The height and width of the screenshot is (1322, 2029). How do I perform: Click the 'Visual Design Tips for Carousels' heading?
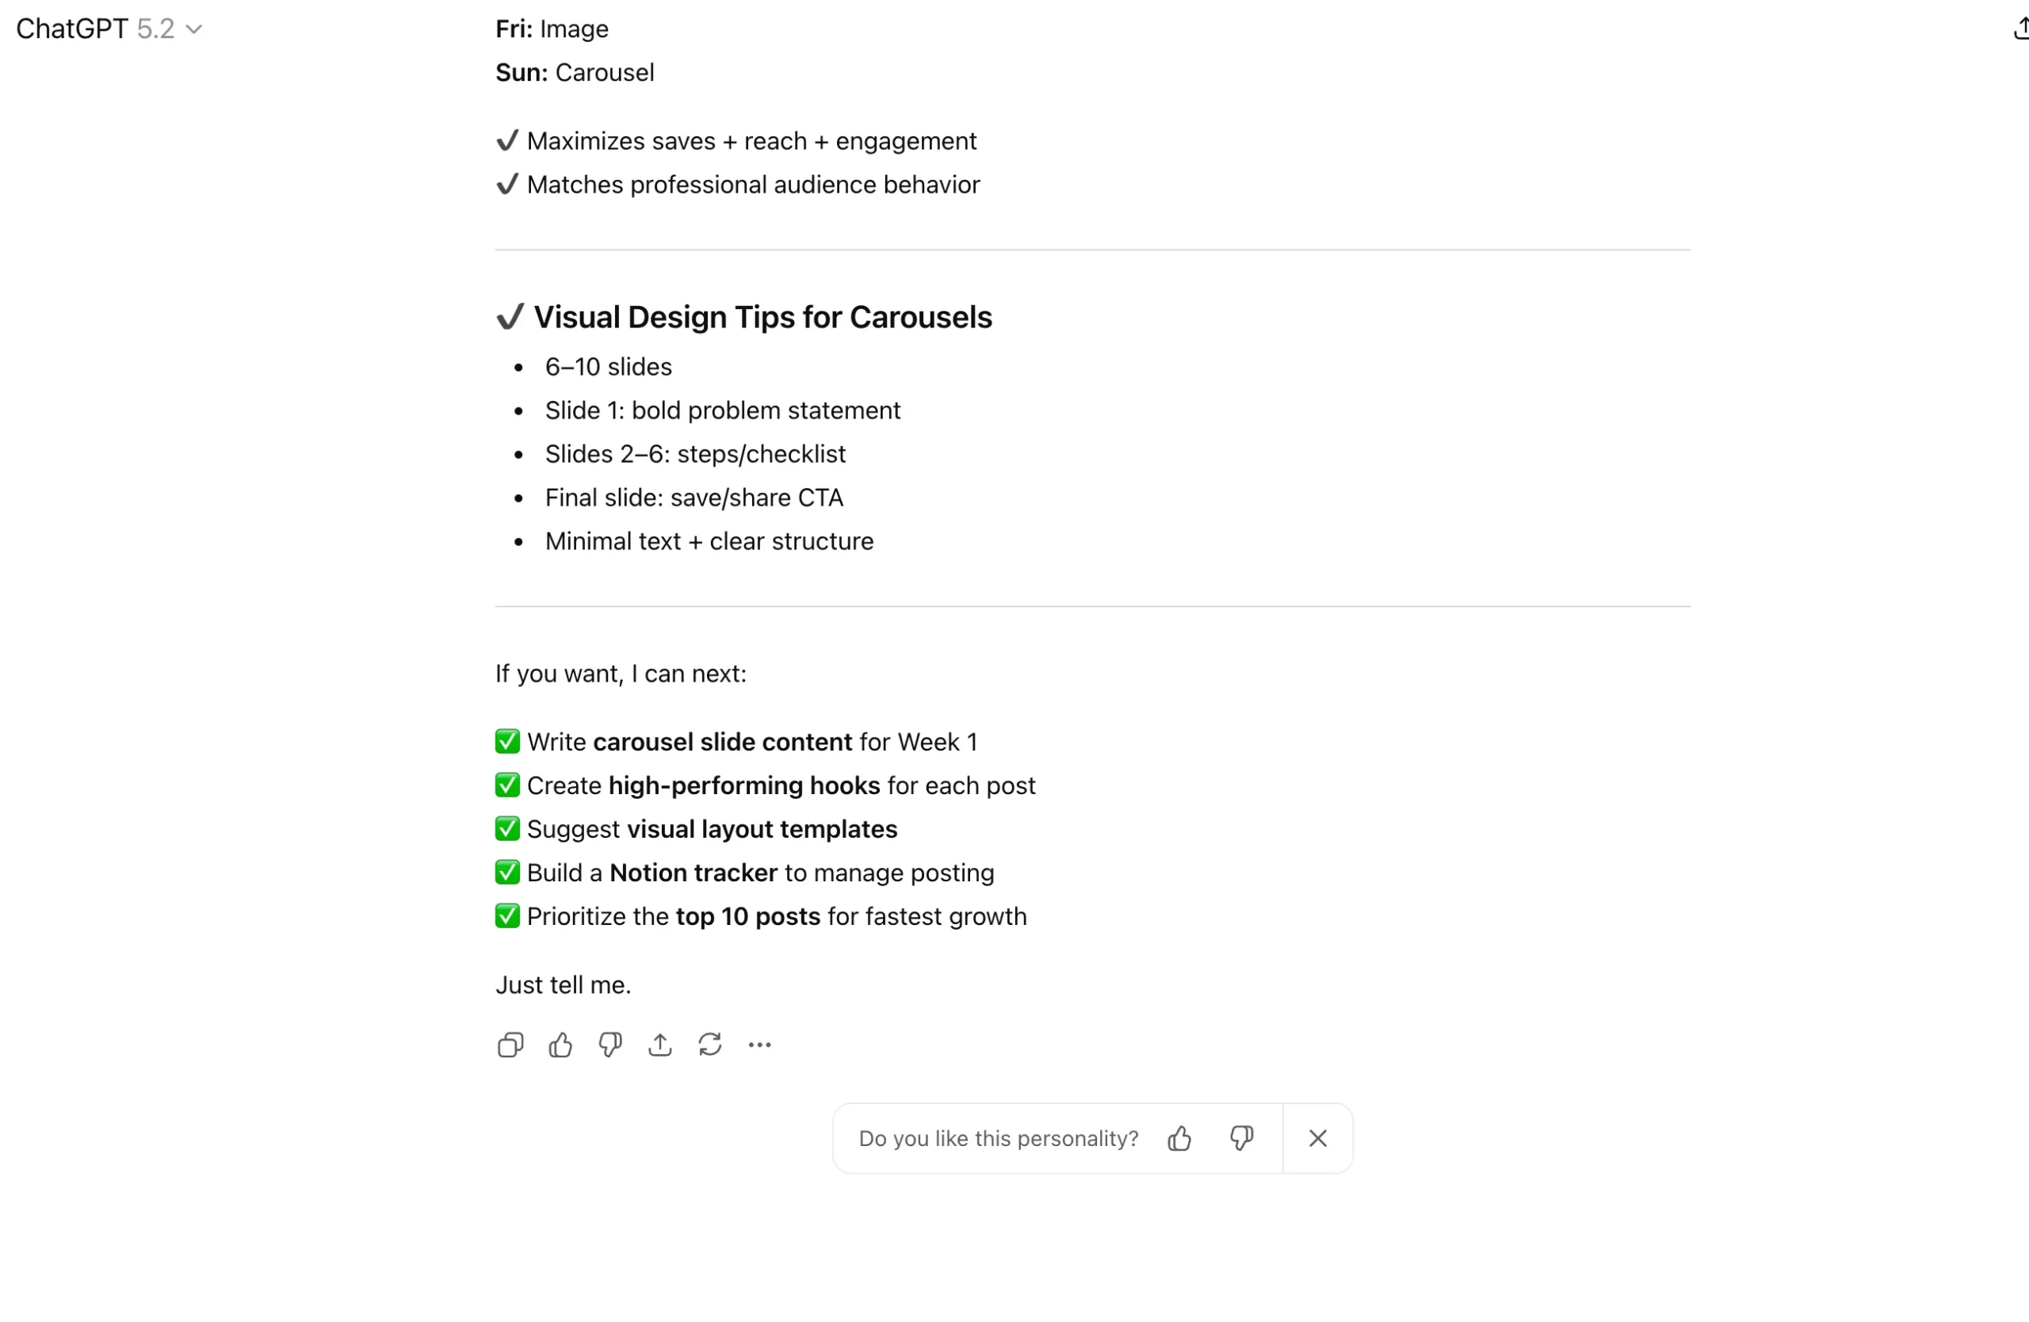(762, 317)
